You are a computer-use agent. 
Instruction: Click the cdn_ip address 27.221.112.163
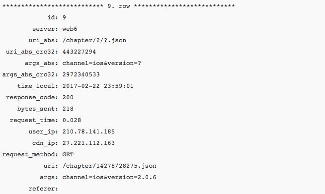88,143
